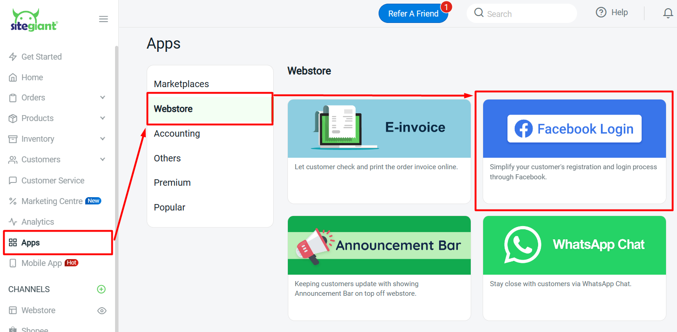Click the Orders clipboard icon
677x332 pixels.
pyautogui.click(x=13, y=98)
